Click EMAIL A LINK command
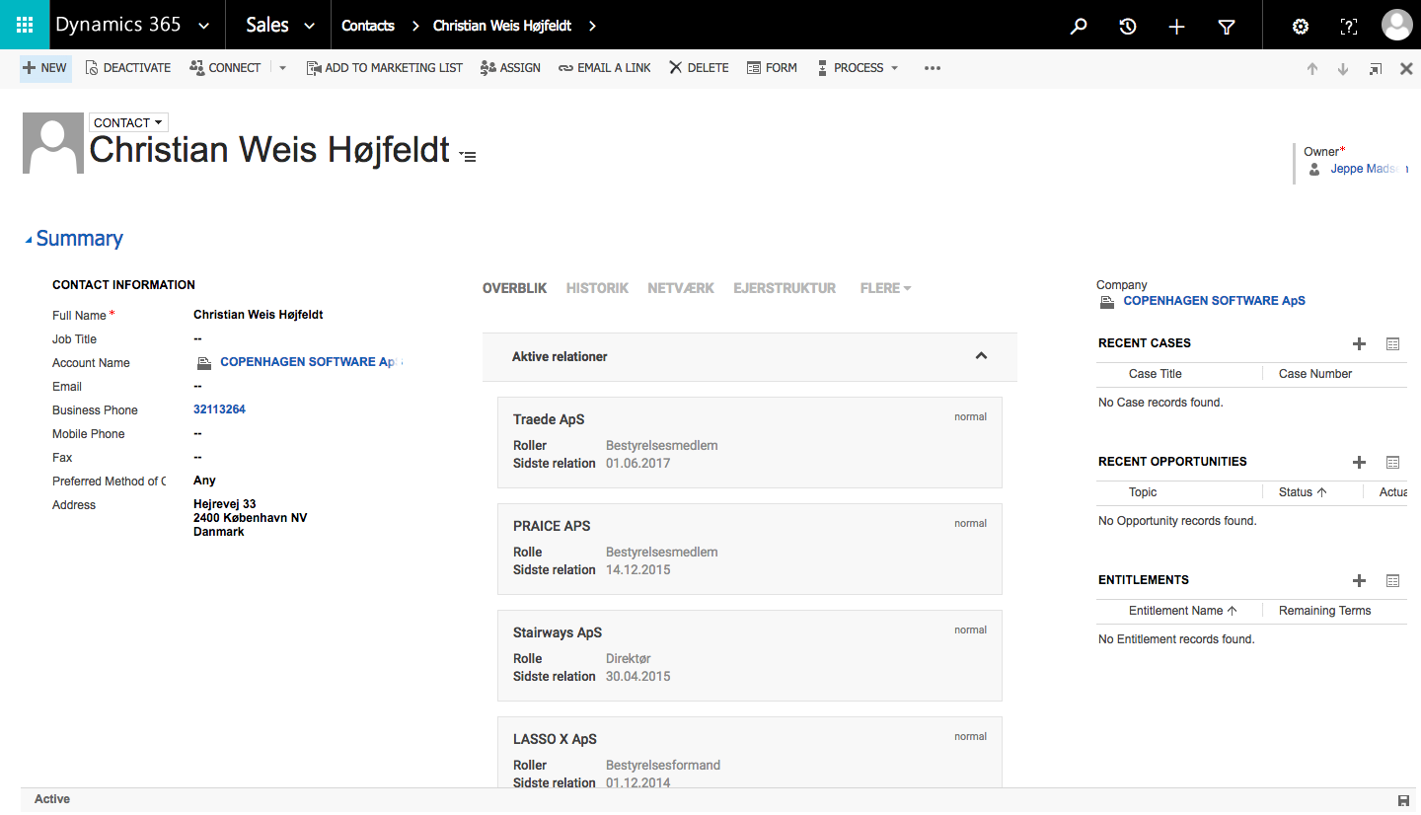 click(604, 68)
